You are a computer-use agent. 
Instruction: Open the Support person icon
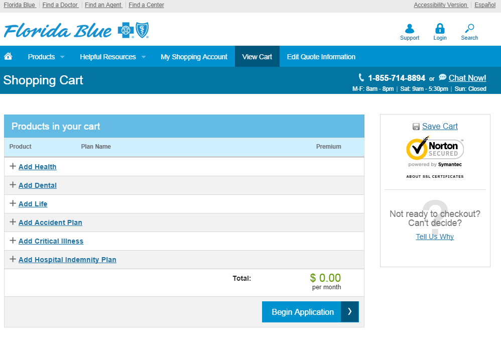point(410,29)
